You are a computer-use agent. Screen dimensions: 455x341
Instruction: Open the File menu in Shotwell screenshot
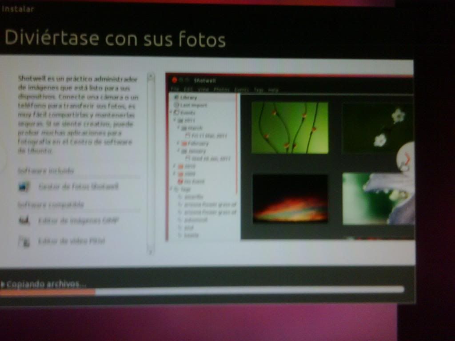pos(175,89)
